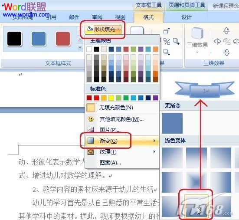Image resolution: width=239 pixels, height=220 pixels.
Task: Pick the purple theme color swatch
Action: 141,49
